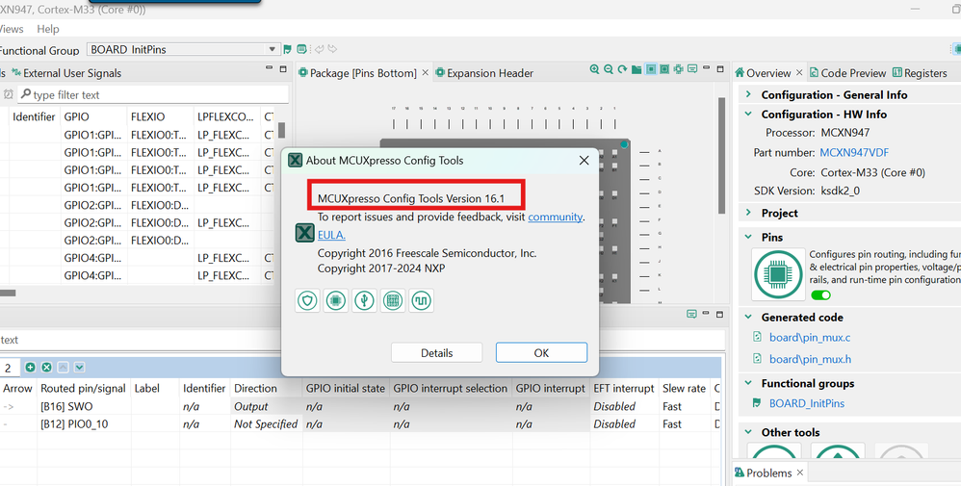
Task: Open part number MCXN947VDF link
Action: click(x=854, y=153)
